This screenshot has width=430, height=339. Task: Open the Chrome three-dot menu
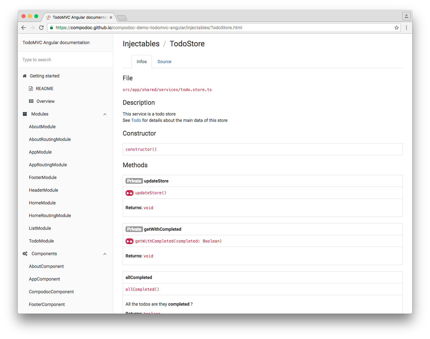coord(406,28)
